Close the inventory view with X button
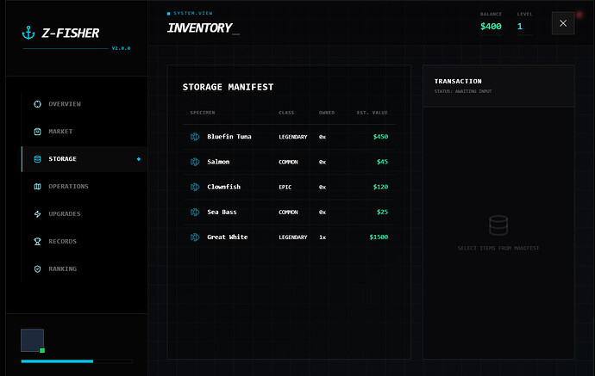 point(562,23)
